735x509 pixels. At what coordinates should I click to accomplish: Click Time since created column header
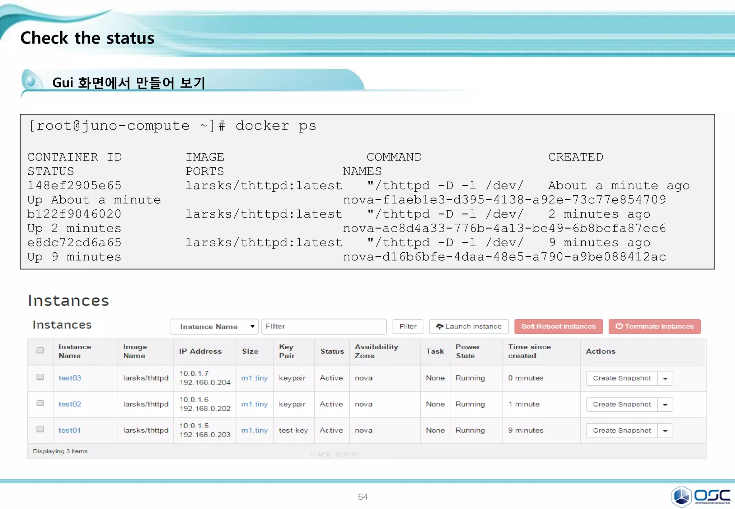529,351
